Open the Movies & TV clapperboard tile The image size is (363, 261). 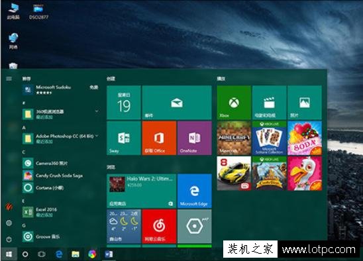pos(269,103)
